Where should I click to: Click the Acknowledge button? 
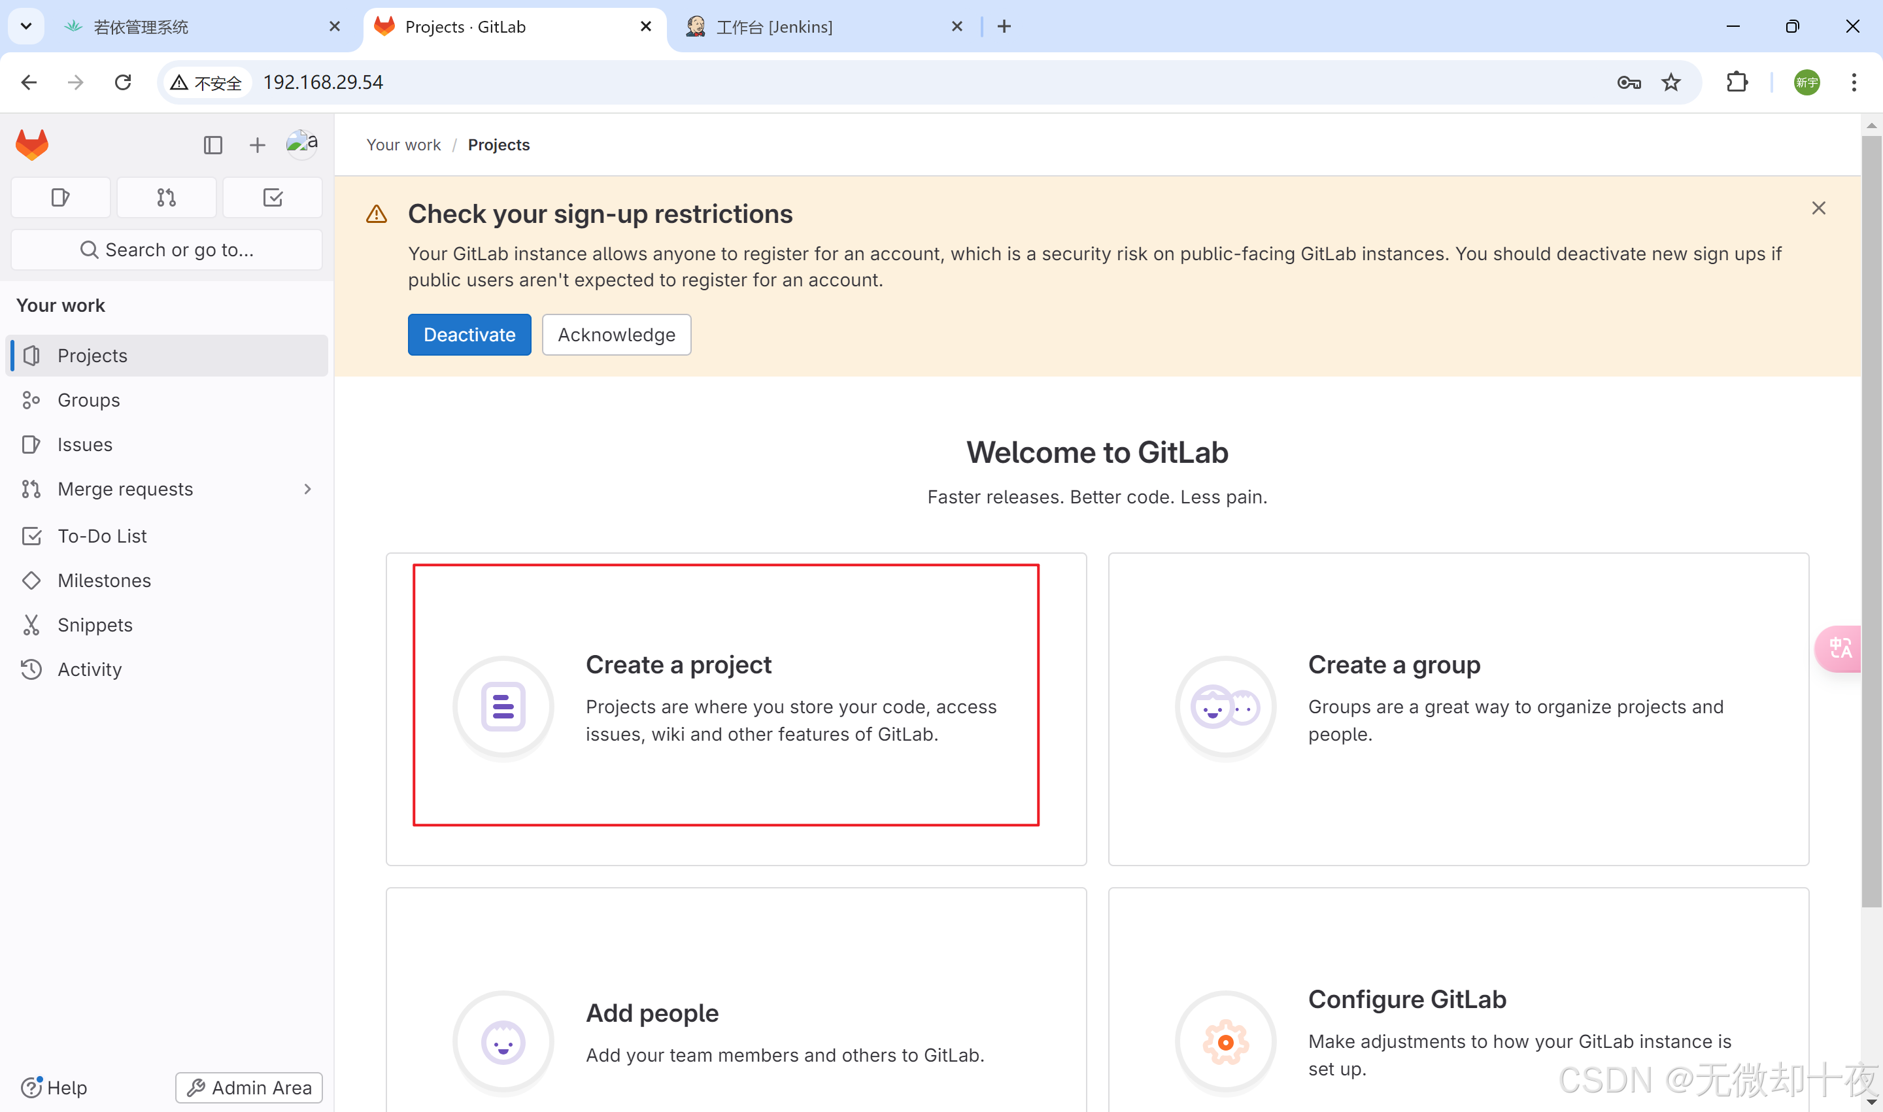pyautogui.click(x=616, y=334)
